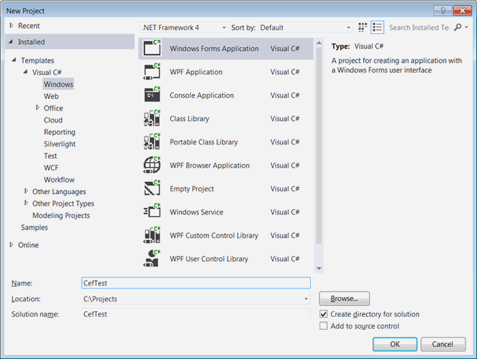Screen dimensions: 477x359
Task: Select WCF category in tree
Action: pos(51,168)
